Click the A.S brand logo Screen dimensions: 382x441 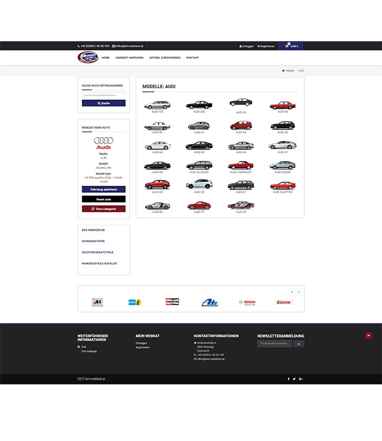click(x=98, y=302)
